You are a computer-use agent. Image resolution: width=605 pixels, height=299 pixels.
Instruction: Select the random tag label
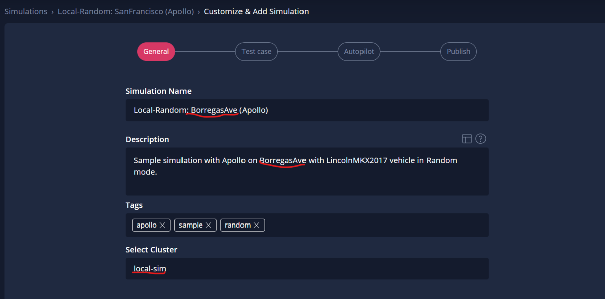237,225
